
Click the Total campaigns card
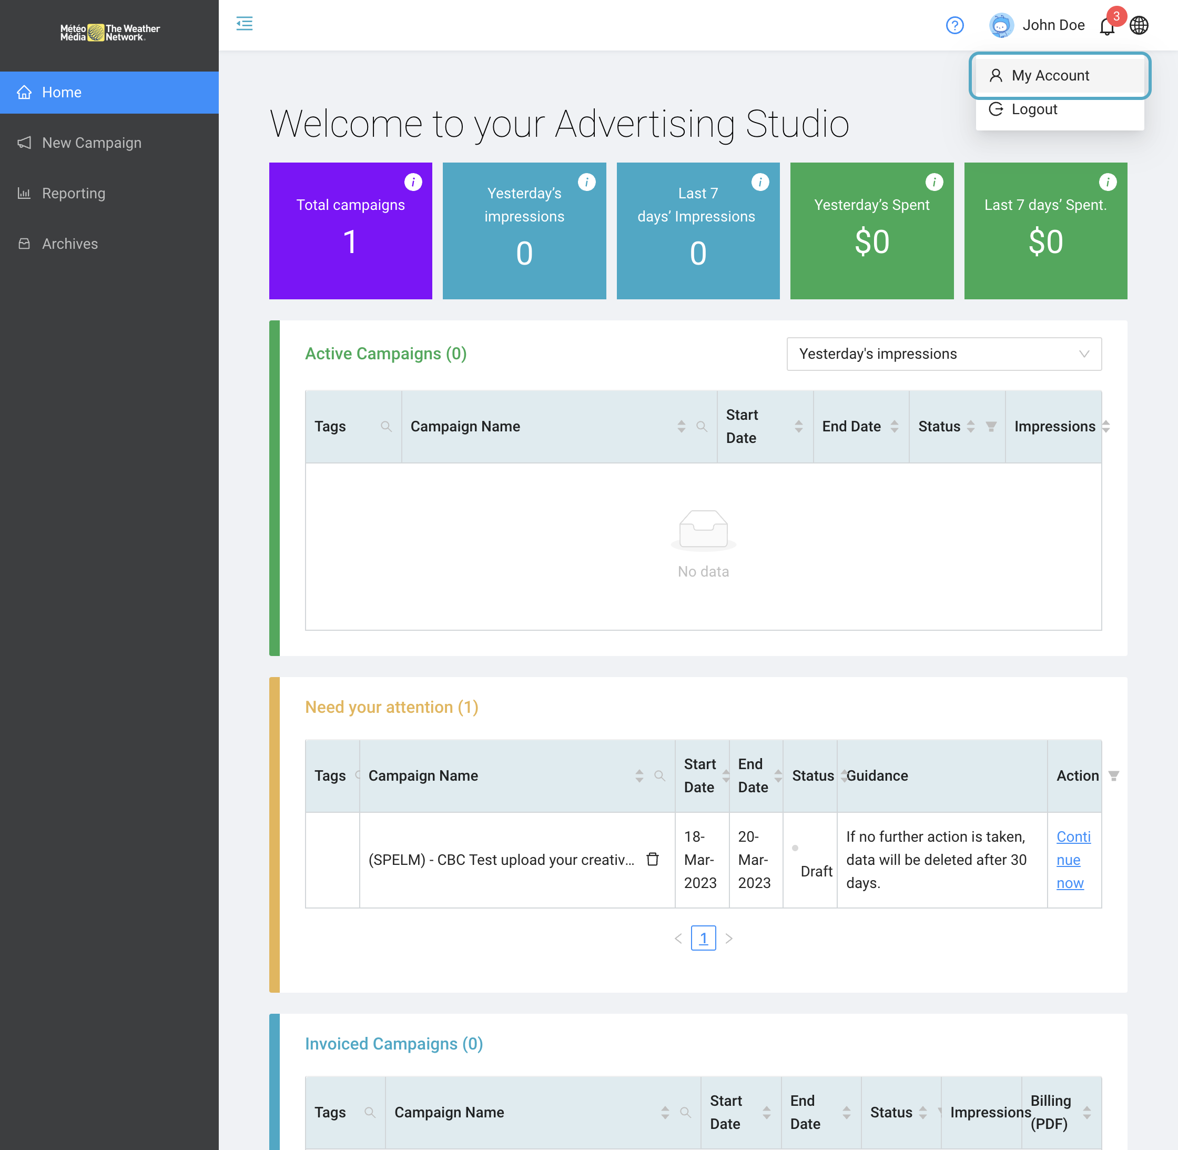tap(351, 231)
